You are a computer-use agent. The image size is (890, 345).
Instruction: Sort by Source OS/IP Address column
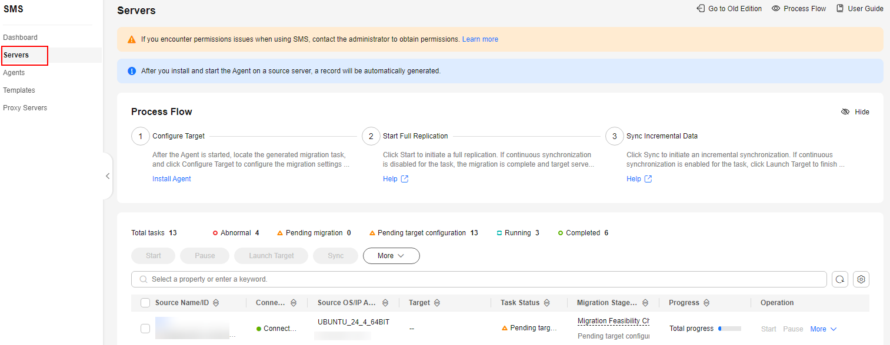385,303
